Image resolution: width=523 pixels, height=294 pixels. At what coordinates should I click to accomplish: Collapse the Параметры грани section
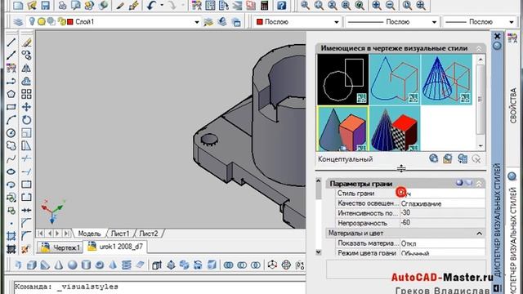tap(479, 183)
